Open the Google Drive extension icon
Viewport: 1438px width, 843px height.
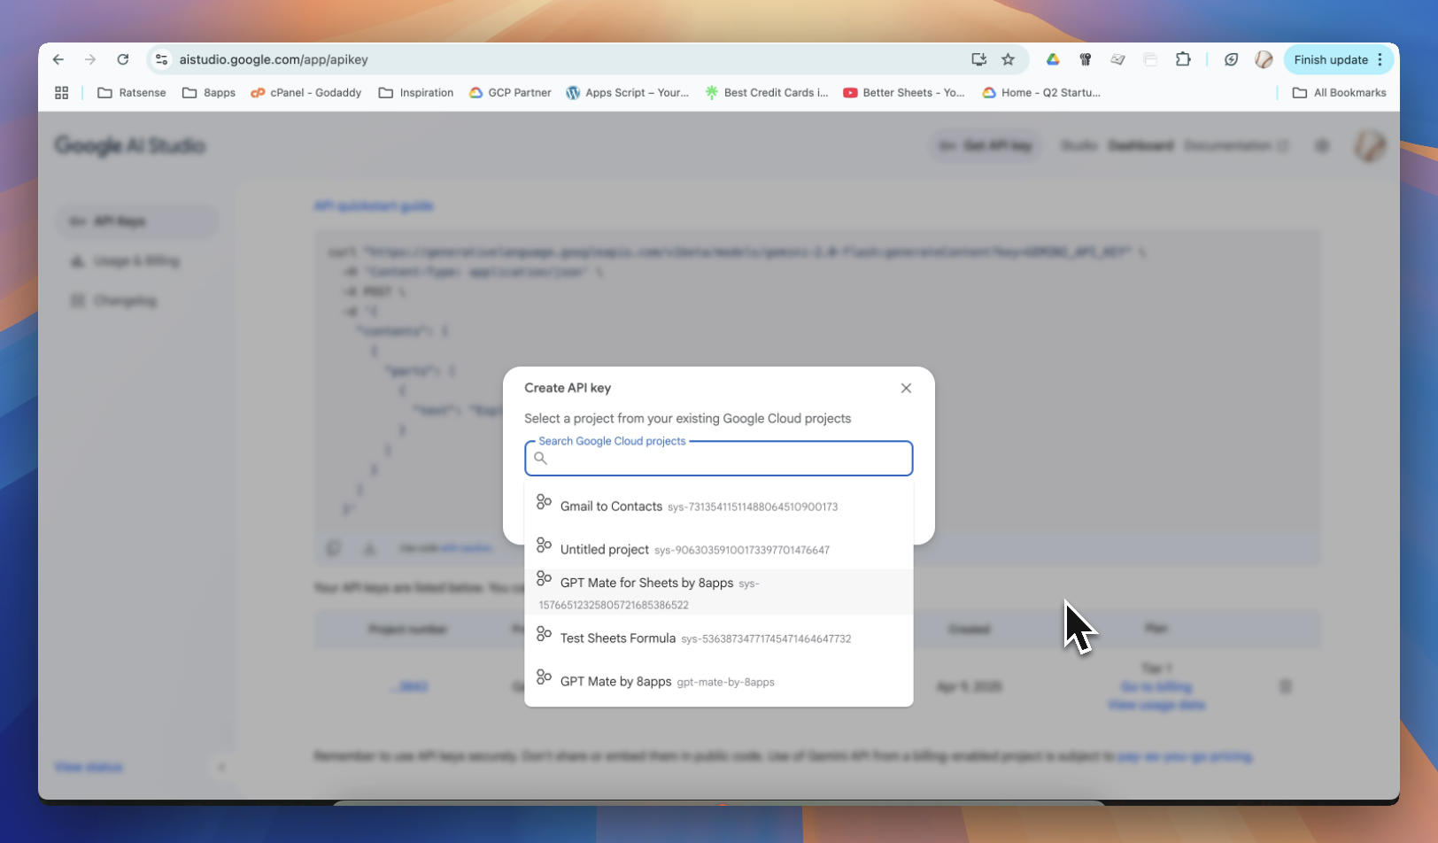click(x=1053, y=59)
